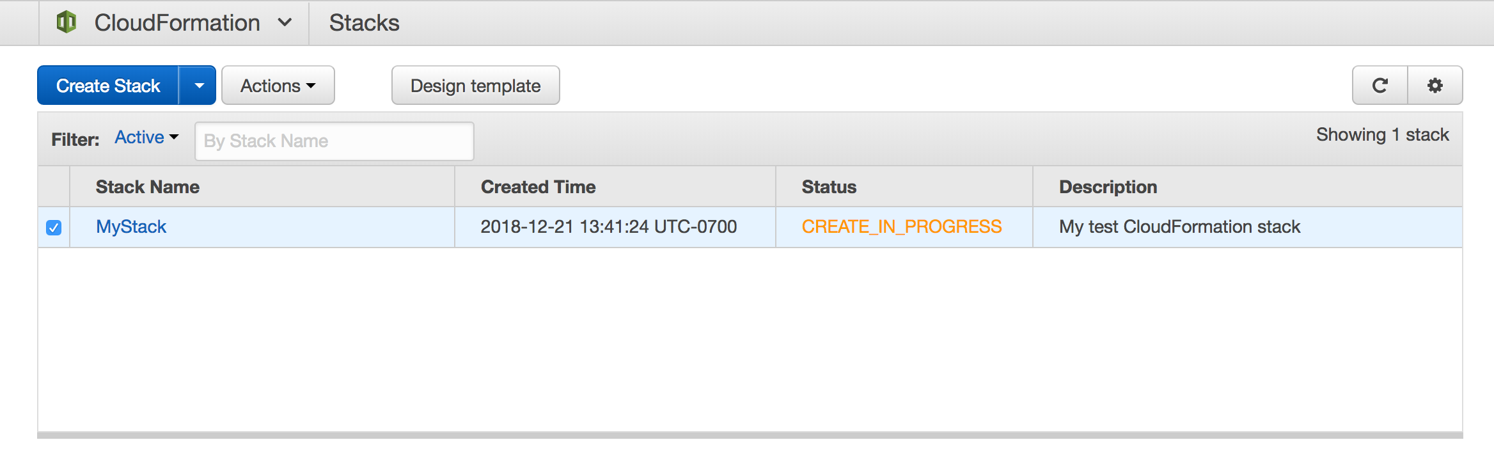Uncheck the MyStack row checkbox

pyautogui.click(x=53, y=227)
